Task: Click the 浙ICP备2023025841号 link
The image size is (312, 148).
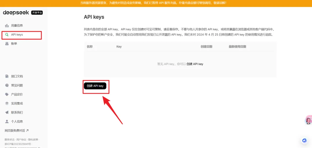Action: (x=18, y=144)
